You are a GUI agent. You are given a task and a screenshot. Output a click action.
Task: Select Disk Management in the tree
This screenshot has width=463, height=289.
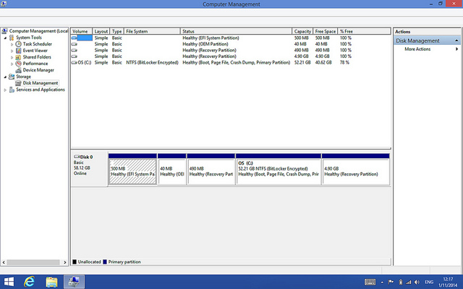coord(41,83)
